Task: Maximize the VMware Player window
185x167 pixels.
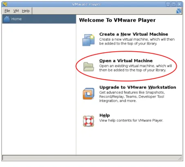Action: coord(174,4)
